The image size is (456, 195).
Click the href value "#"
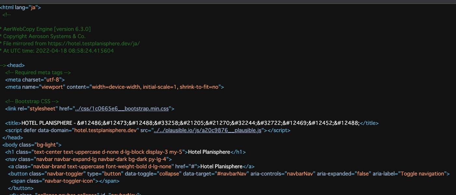pos(193,166)
